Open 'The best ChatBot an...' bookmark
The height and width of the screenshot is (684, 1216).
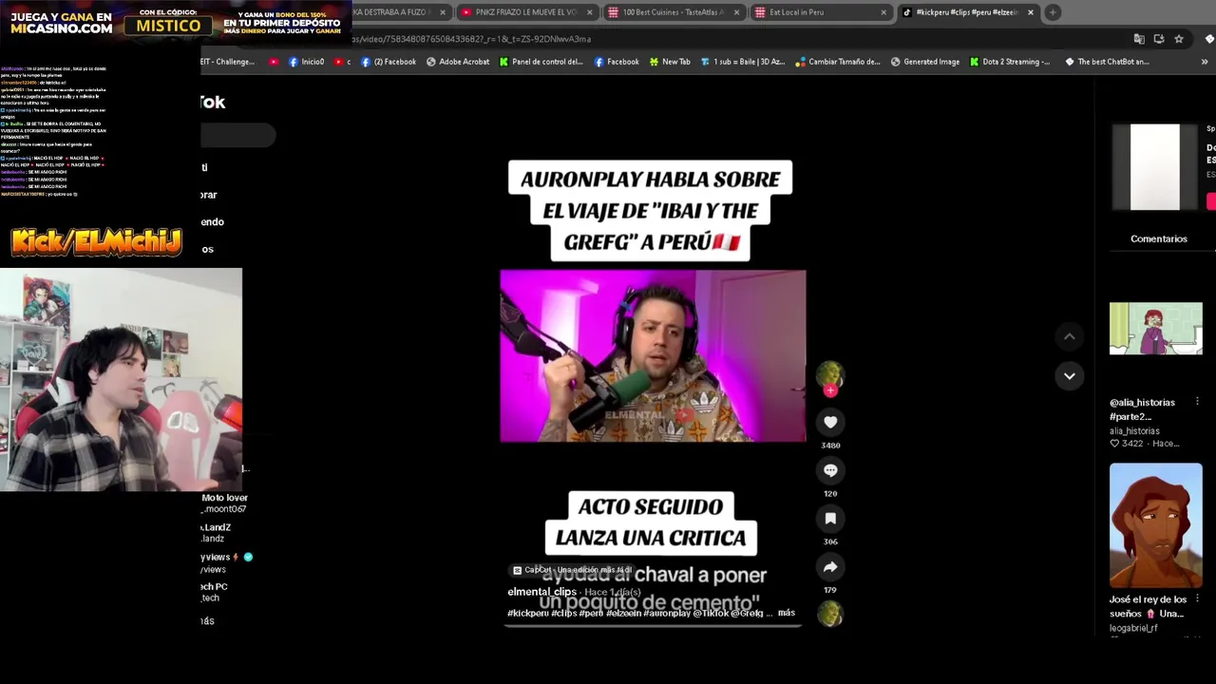tap(1107, 62)
